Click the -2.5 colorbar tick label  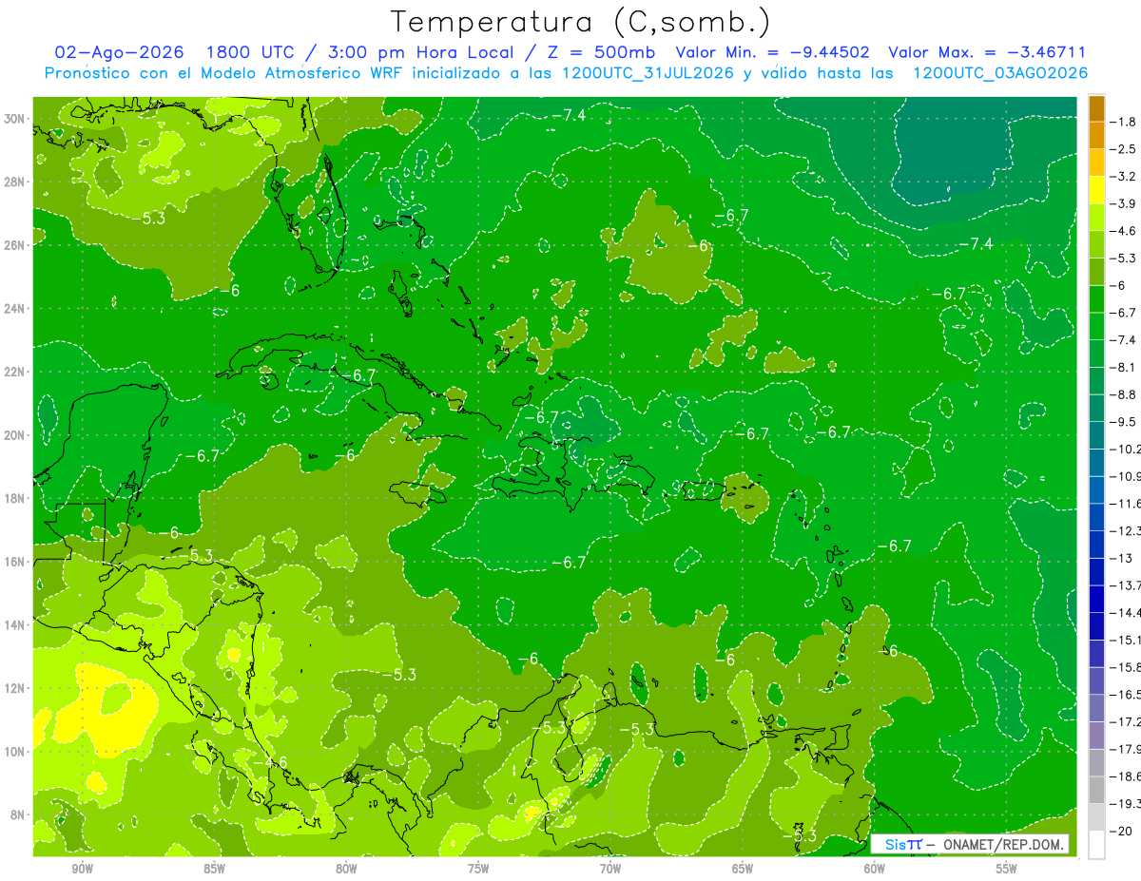pos(1123,149)
